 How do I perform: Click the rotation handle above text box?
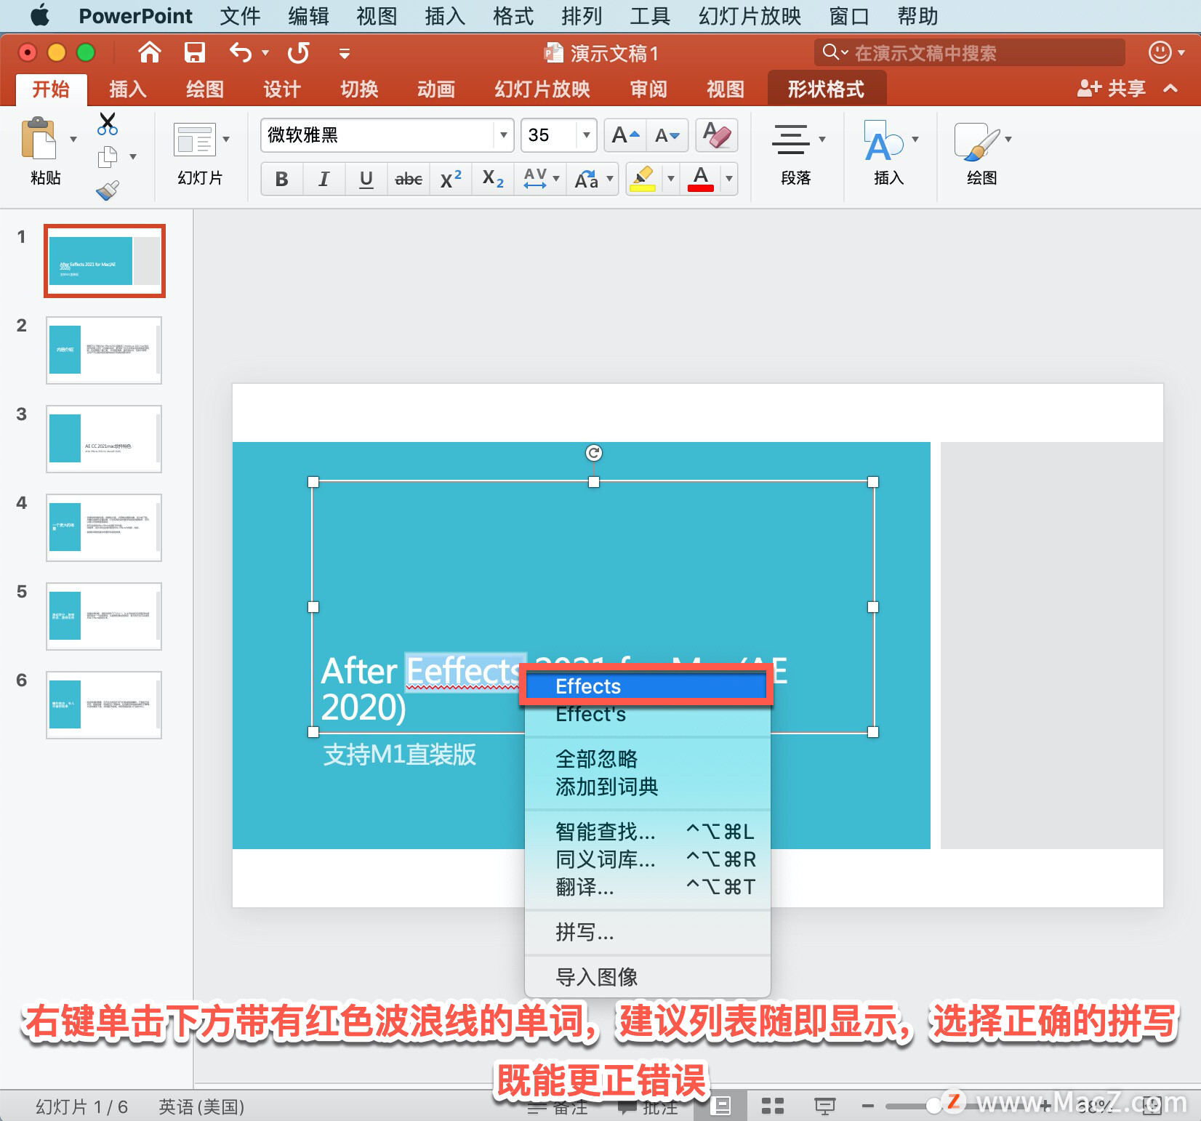point(594,453)
